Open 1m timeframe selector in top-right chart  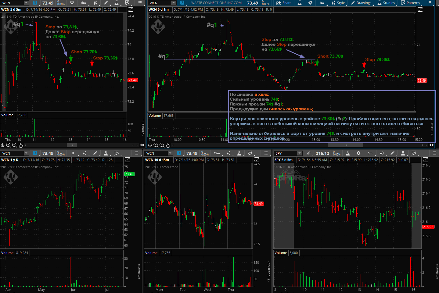(322, 3)
